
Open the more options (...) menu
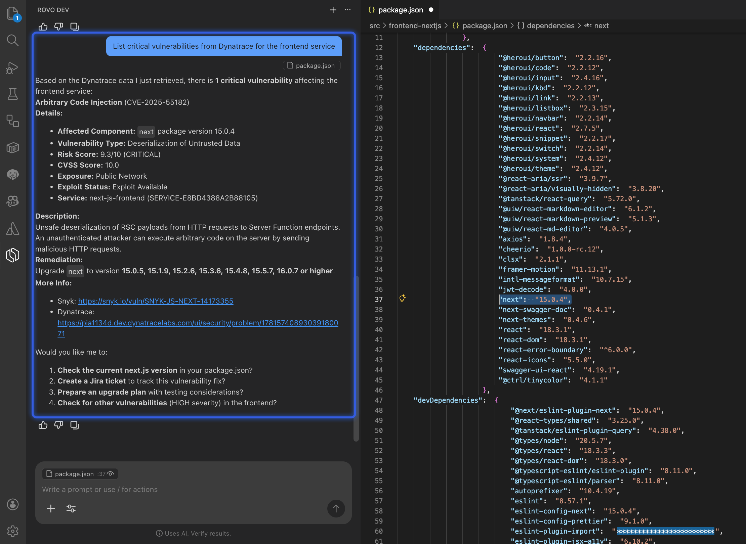[x=347, y=10]
